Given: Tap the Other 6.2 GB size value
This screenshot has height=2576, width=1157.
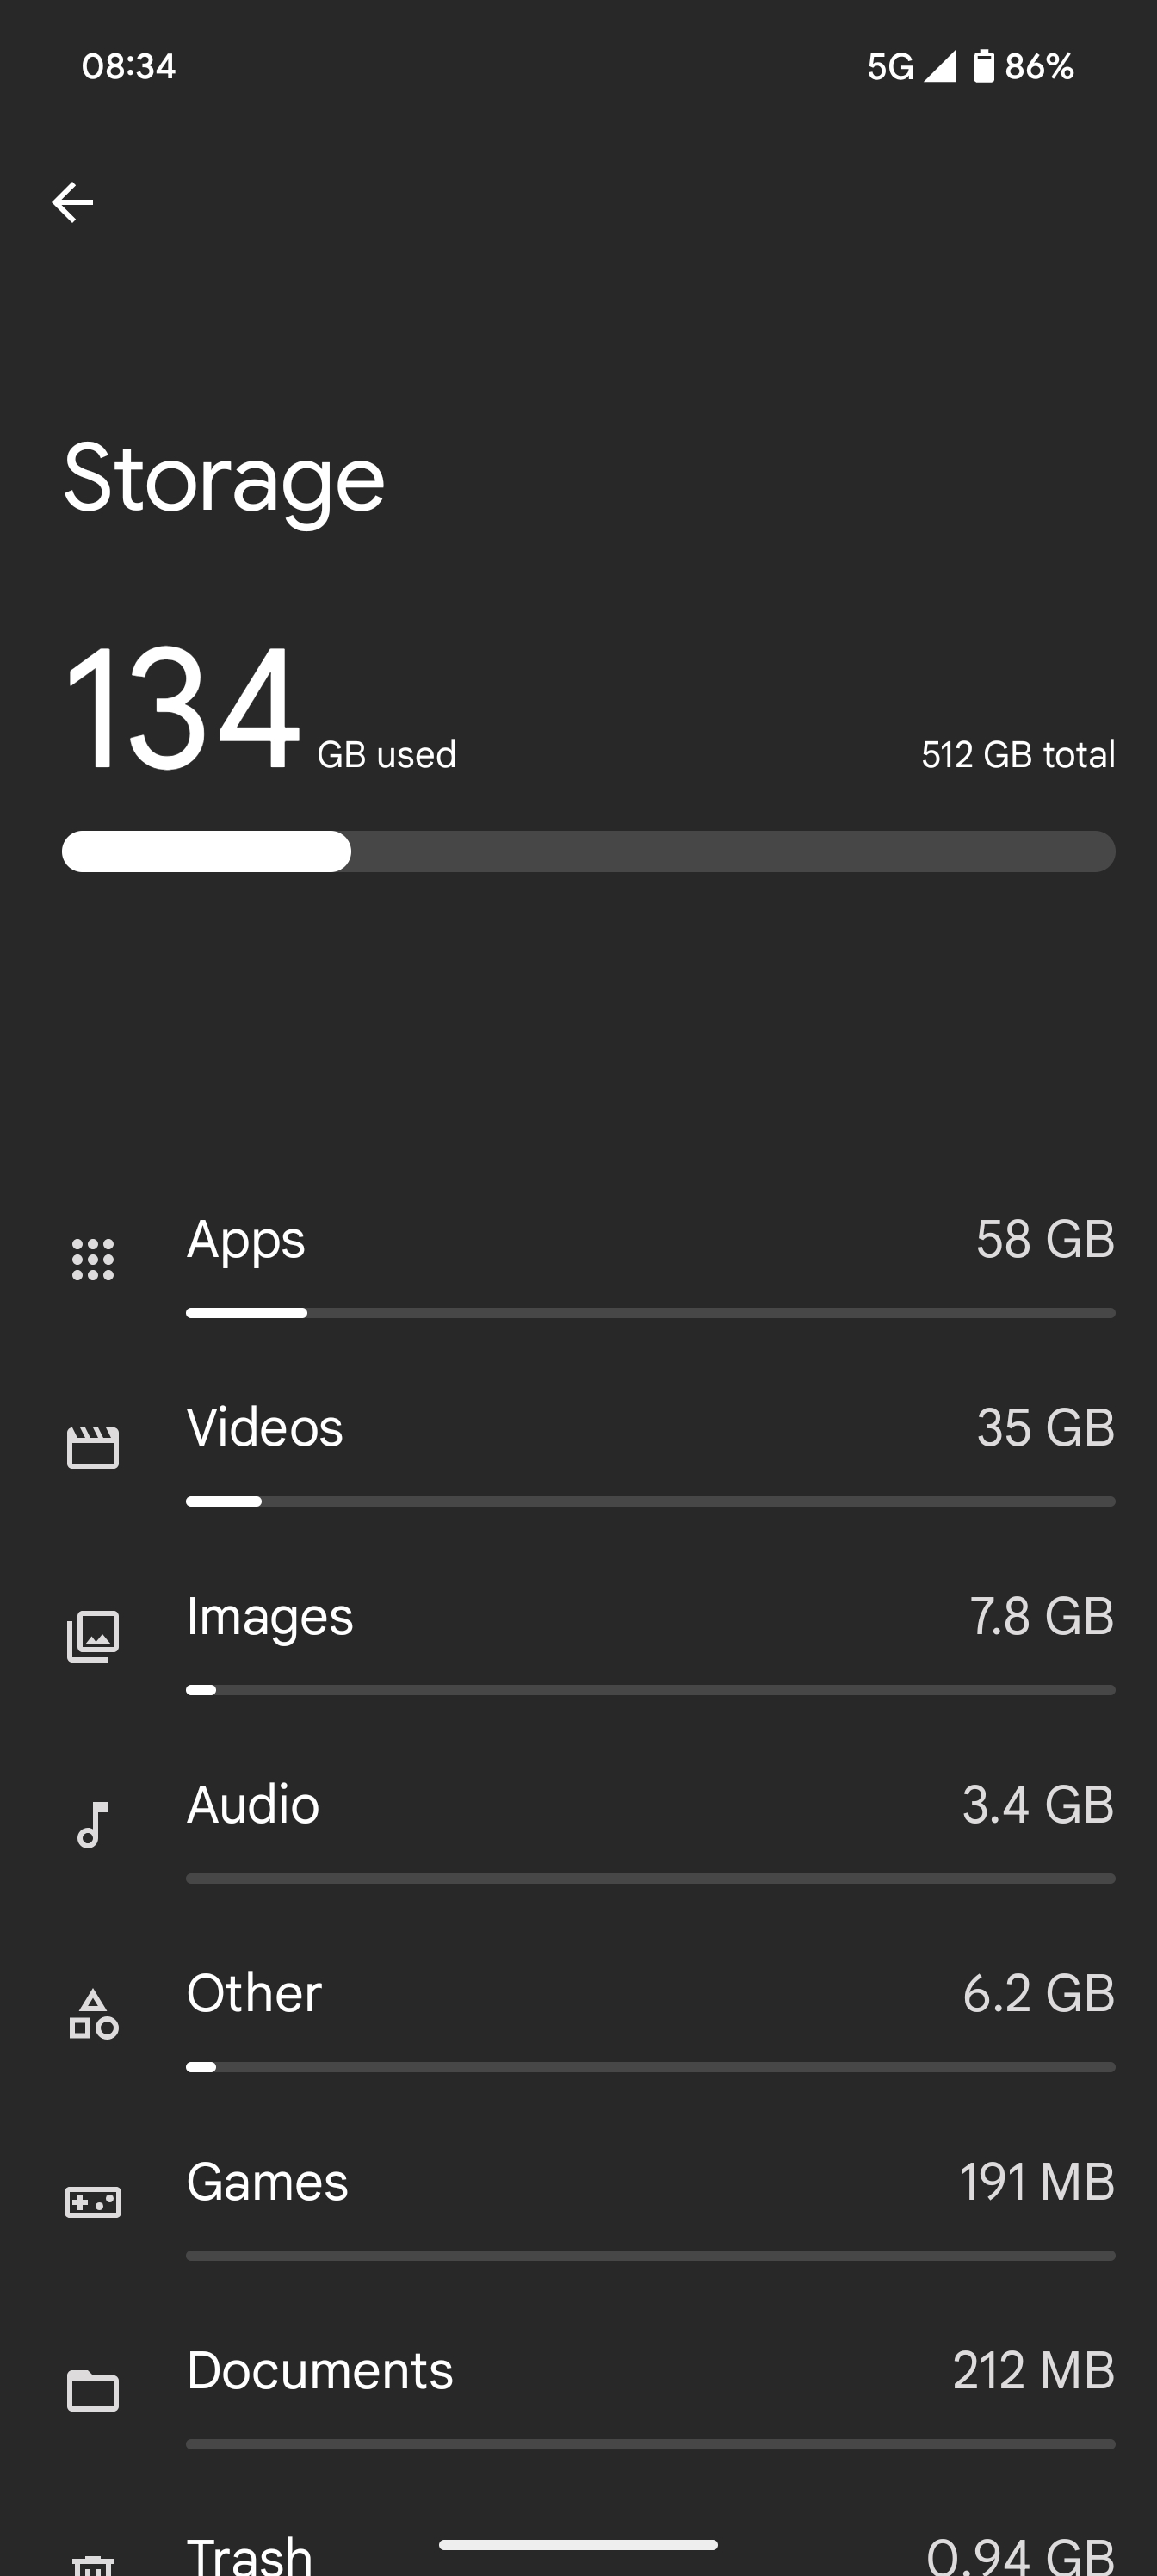Looking at the screenshot, I should (x=1038, y=1994).
